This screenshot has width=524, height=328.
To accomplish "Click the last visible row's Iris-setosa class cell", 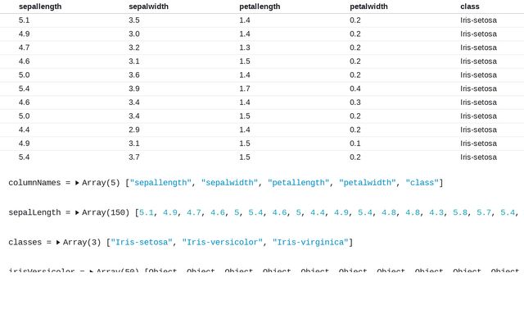I will 478,157.
